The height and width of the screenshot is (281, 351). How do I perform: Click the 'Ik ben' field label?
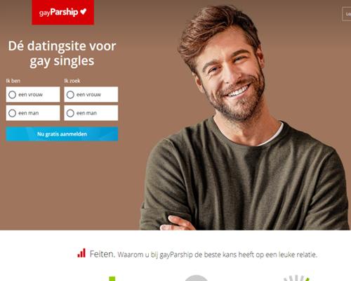13,81
